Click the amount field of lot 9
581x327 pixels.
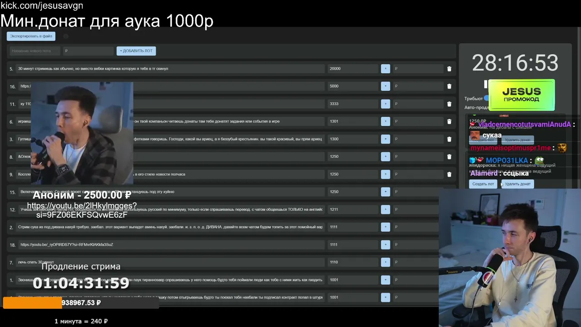[x=353, y=174]
